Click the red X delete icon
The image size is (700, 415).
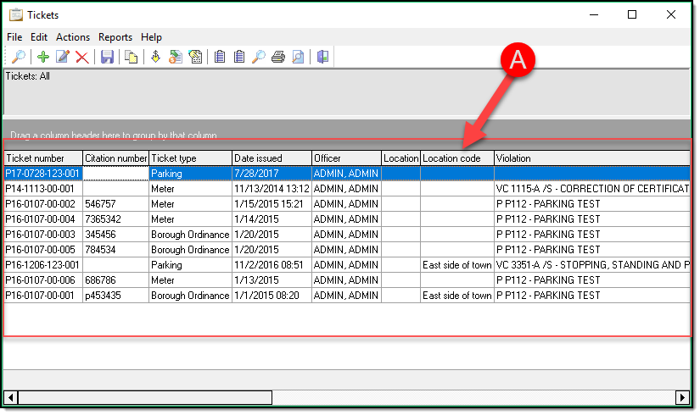point(82,57)
